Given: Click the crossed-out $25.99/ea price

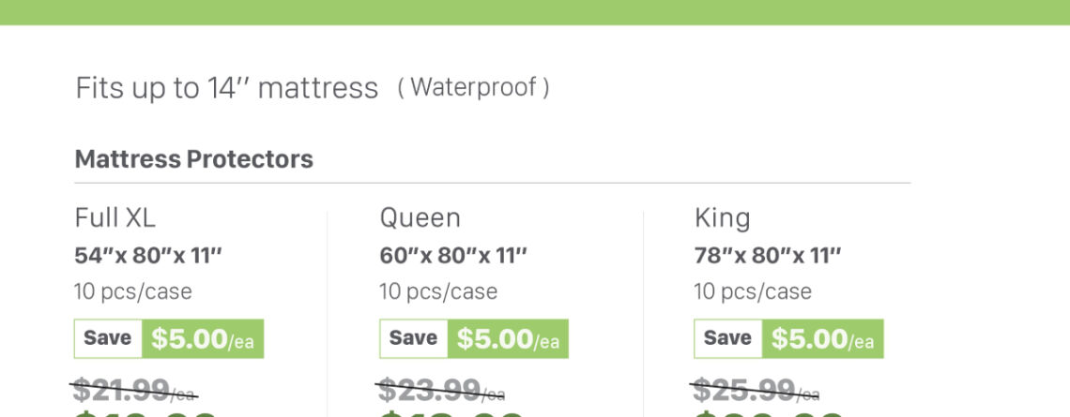Looking at the screenshot, I should (x=755, y=389).
